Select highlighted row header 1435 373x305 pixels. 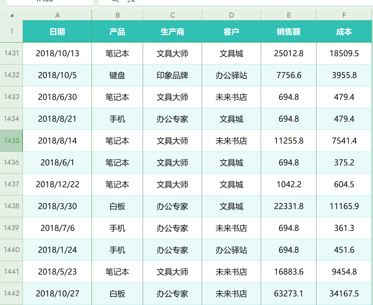click(x=11, y=141)
